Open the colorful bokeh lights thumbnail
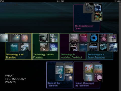Viewport: 121px width, 91px height. tap(98, 16)
